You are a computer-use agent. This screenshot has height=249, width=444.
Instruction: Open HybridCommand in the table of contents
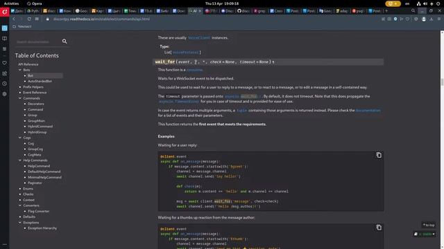click(40, 126)
